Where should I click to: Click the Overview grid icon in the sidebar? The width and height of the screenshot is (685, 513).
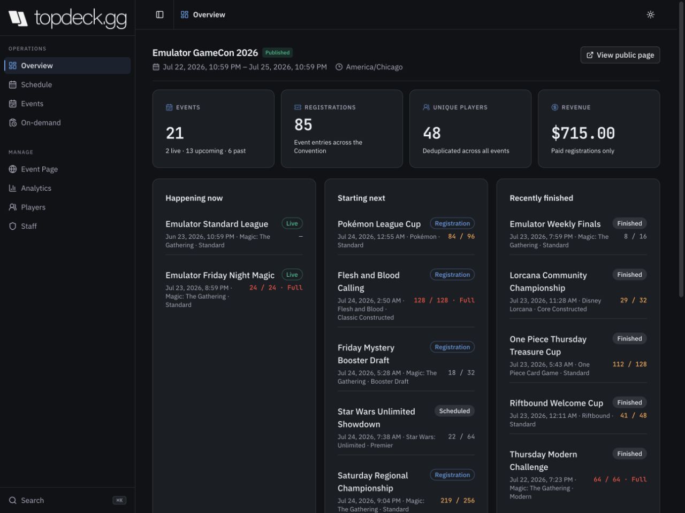coord(13,65)
